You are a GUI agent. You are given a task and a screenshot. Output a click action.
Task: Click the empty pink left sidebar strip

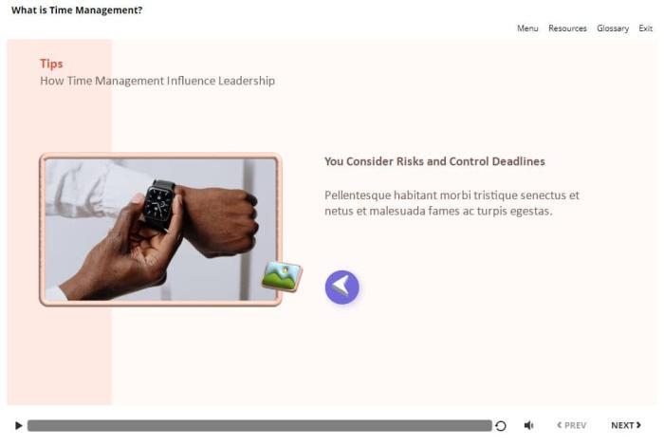59,356
